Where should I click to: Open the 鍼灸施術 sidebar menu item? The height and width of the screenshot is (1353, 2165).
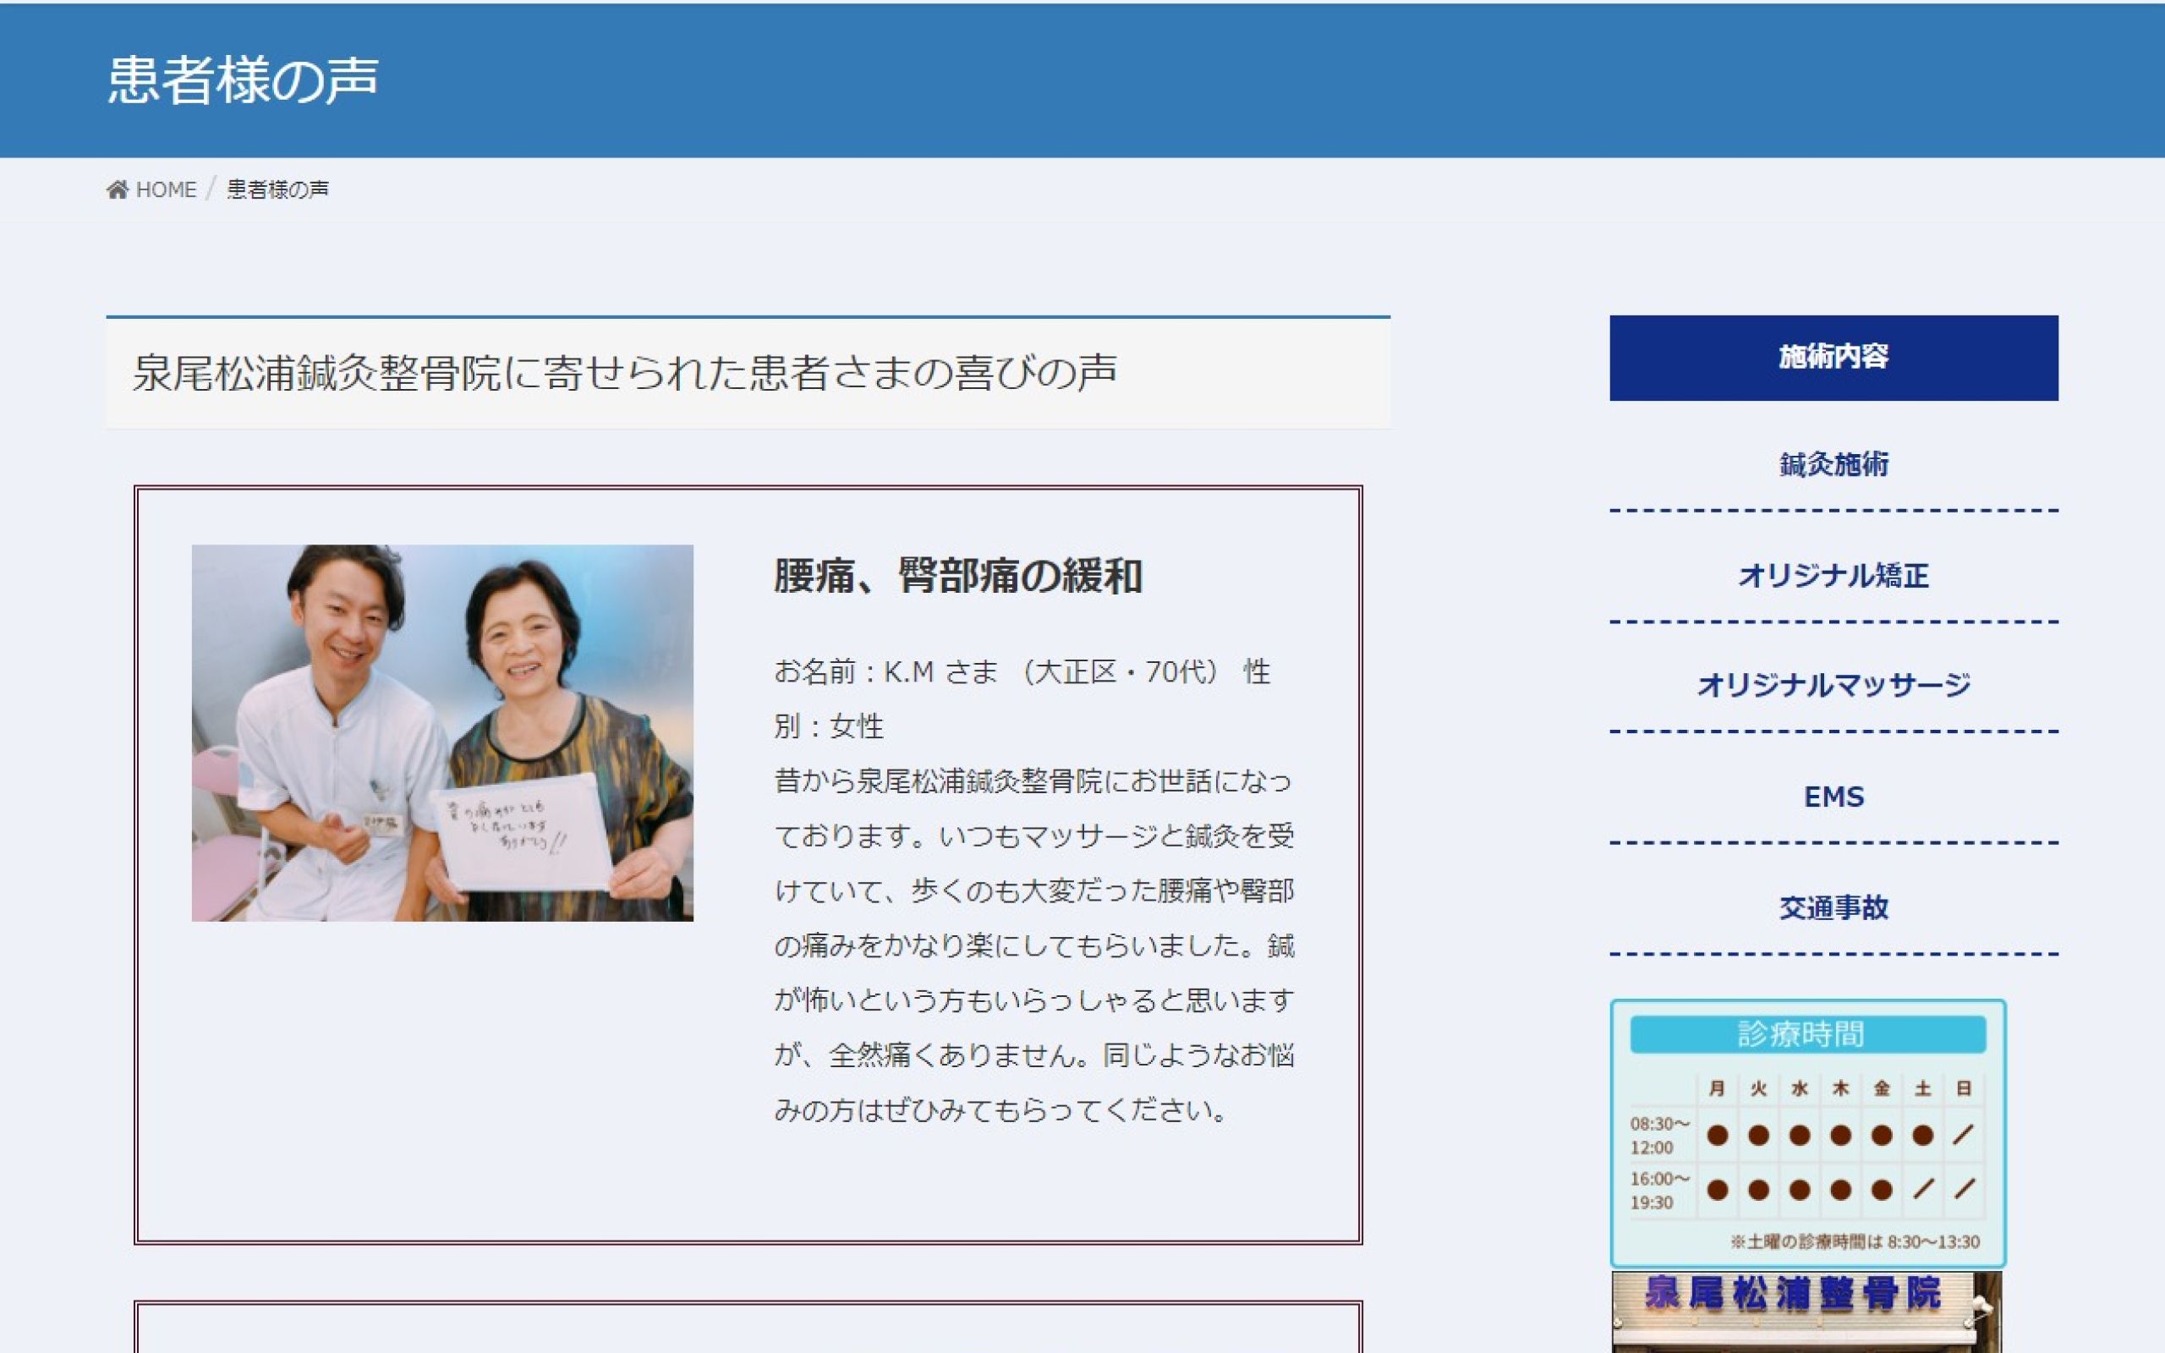(x=1833, y=464)
